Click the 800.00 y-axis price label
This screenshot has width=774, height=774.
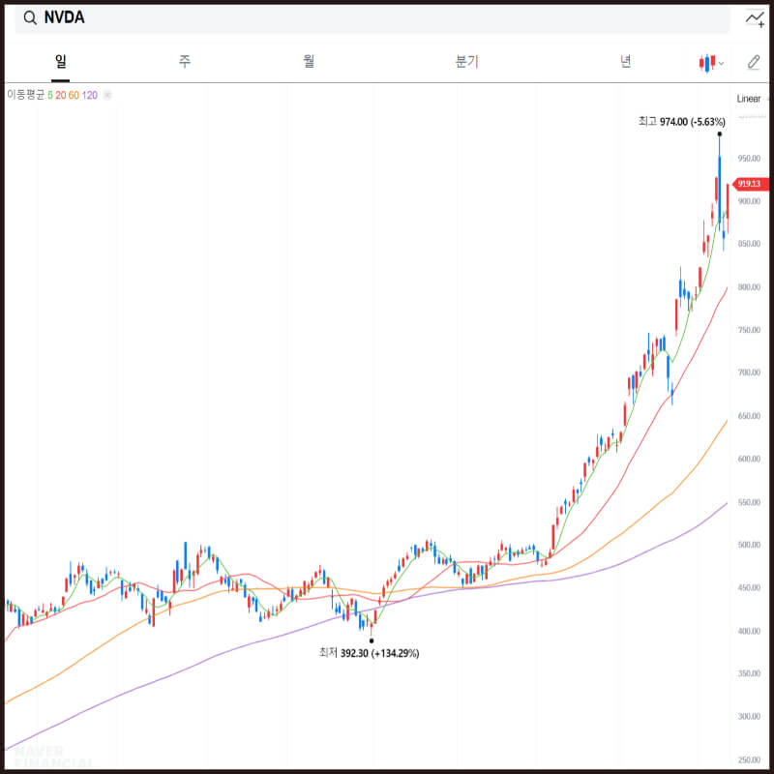coord(749,286)
